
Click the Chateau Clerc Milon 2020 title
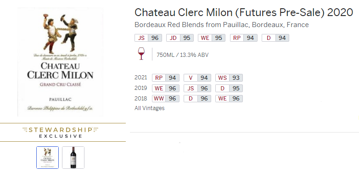click(x=244, y=12)
